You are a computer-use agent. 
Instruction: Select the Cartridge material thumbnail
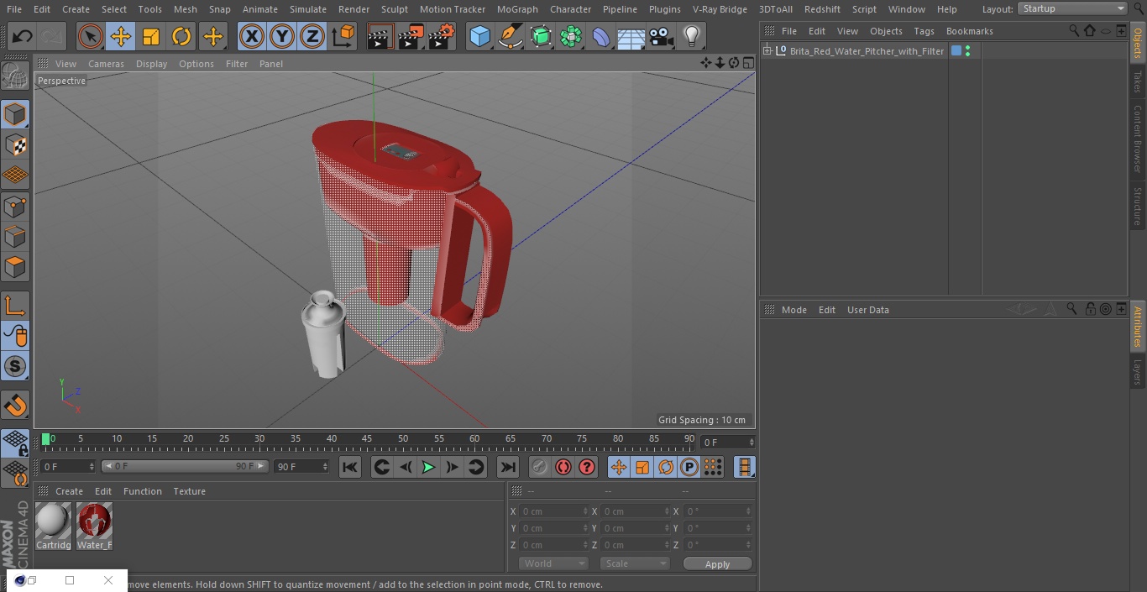[53, 521]
